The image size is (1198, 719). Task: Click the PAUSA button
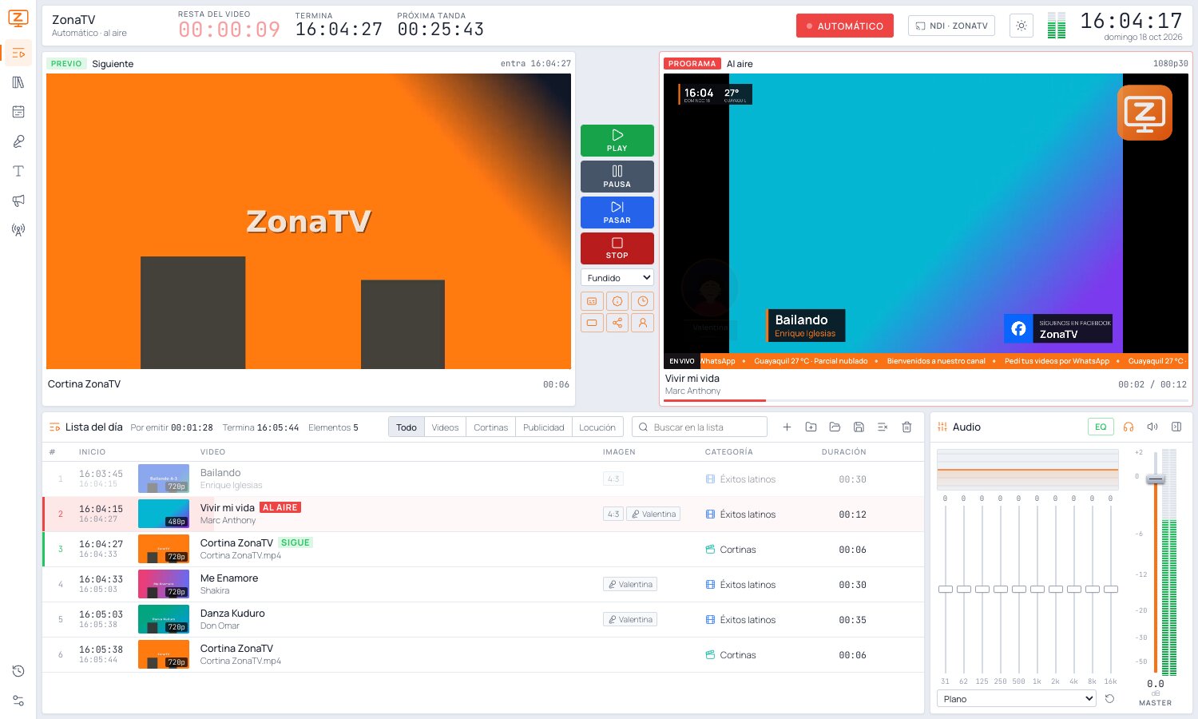tap(617, 177)
